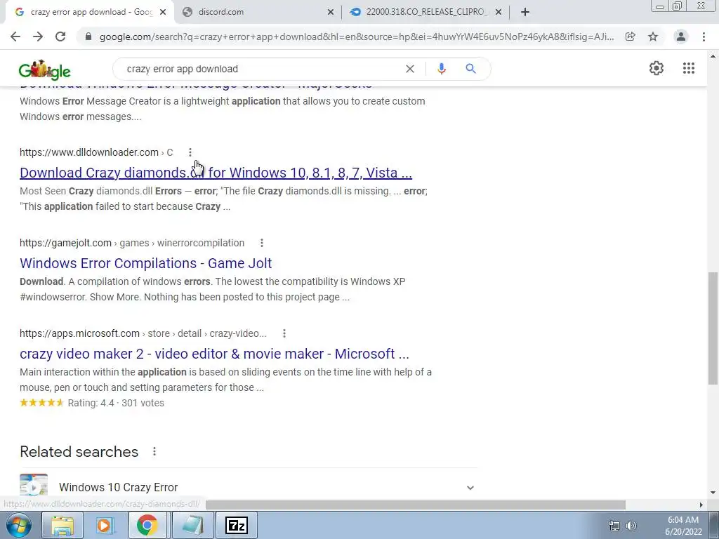Open a new browser tab
Viewport: 719px width, 539px height.
point(525,12)
